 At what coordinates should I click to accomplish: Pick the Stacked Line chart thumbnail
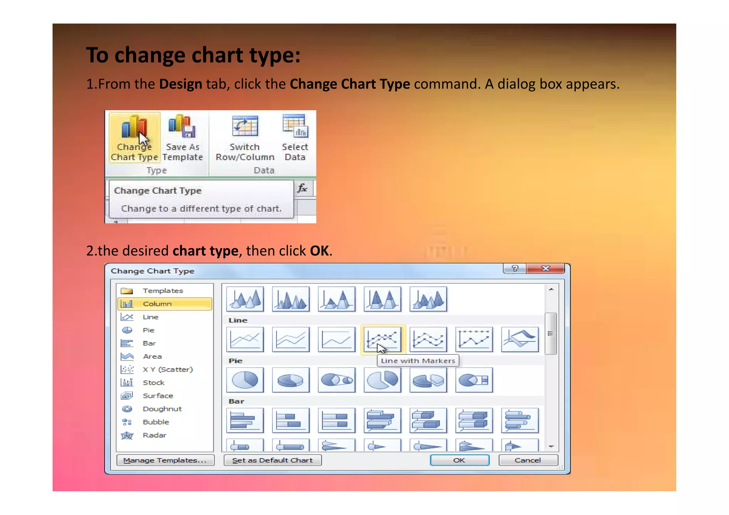point(291,340)
